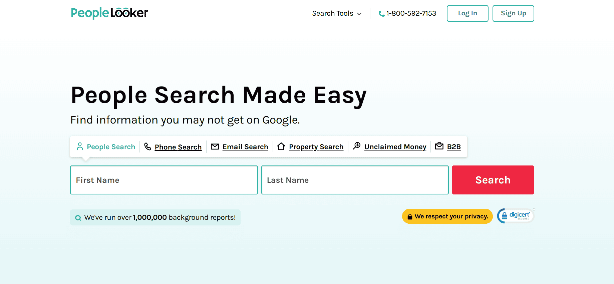This screenshot has width=614, height=284.
Task: Click the Log In button
Action: click(467, 13)
